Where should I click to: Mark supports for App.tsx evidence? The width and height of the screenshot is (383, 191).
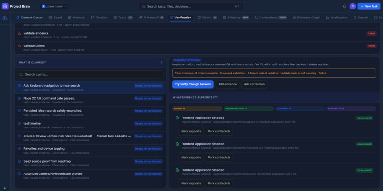tap(191, 131)
